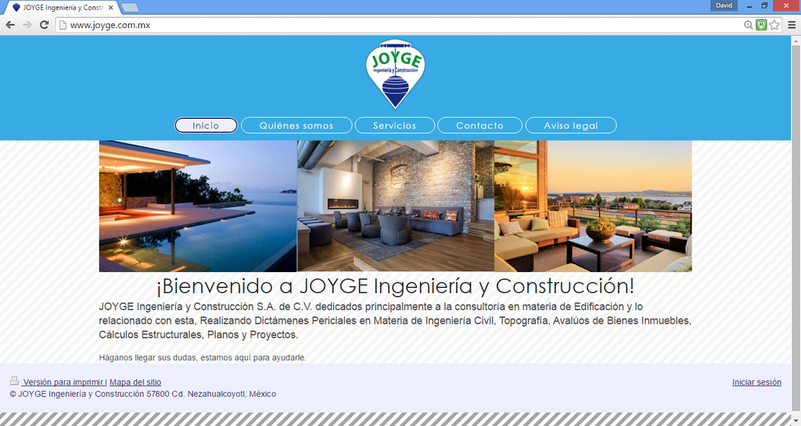Open the David profile button
This screenshot has width=801, height=426.
coord(724,5)
